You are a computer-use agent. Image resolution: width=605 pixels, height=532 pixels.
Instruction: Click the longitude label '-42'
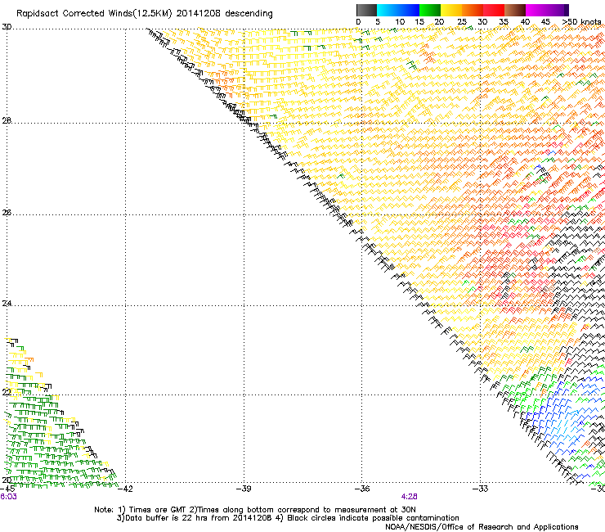125,489
